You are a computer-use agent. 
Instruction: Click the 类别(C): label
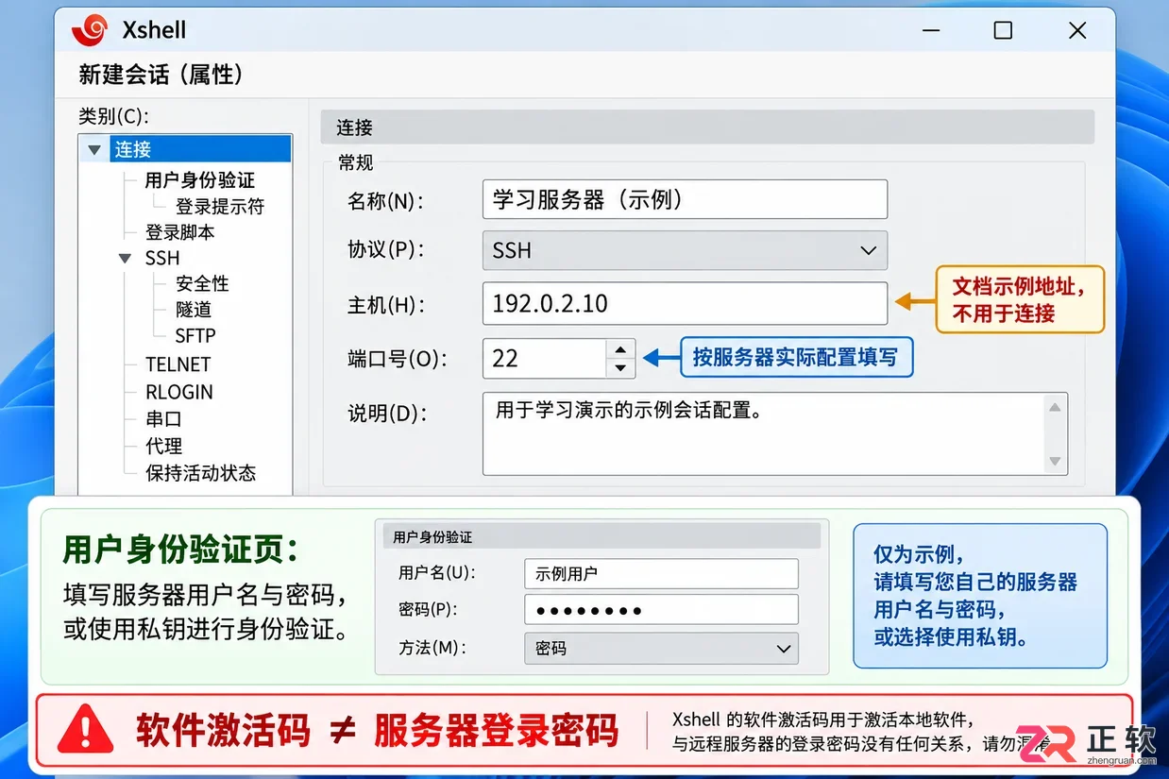tap(113, 116)
